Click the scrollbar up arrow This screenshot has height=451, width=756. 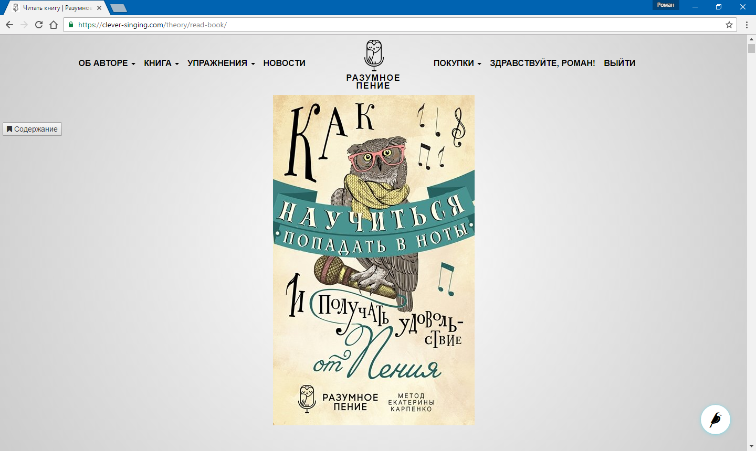coord(751,39)
